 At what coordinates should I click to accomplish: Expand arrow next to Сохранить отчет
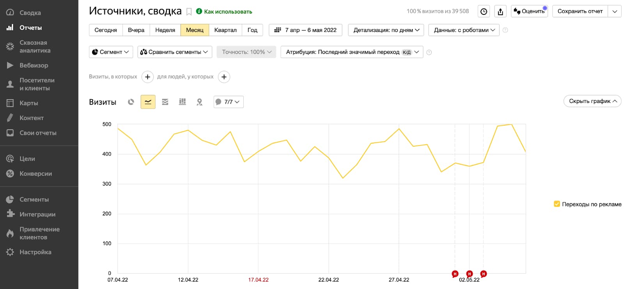(615, 11)
